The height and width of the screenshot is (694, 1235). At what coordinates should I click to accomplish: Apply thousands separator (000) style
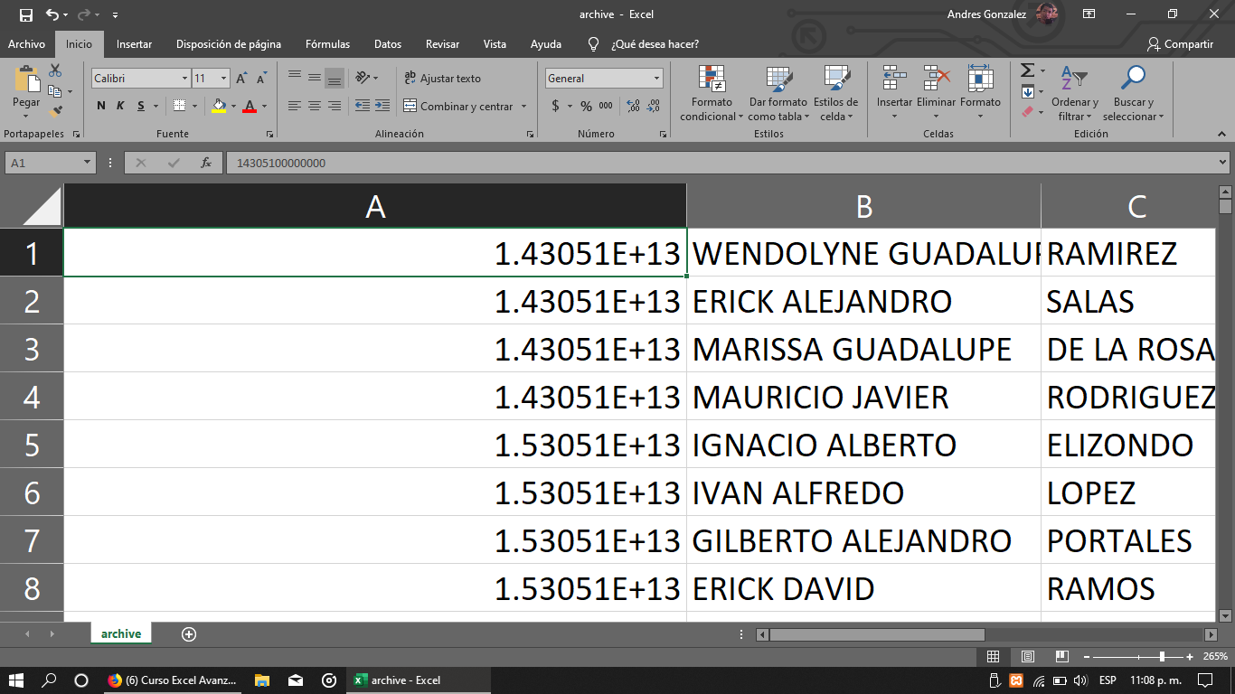606,106
